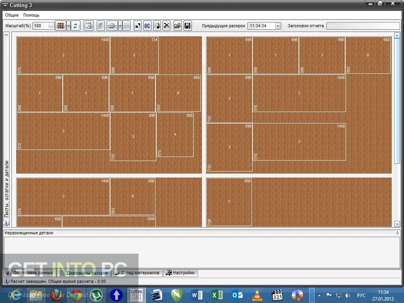Collapse the Неразмещенные детали panel chevron
The image size is (404, 303).
(x=397, y=233)
